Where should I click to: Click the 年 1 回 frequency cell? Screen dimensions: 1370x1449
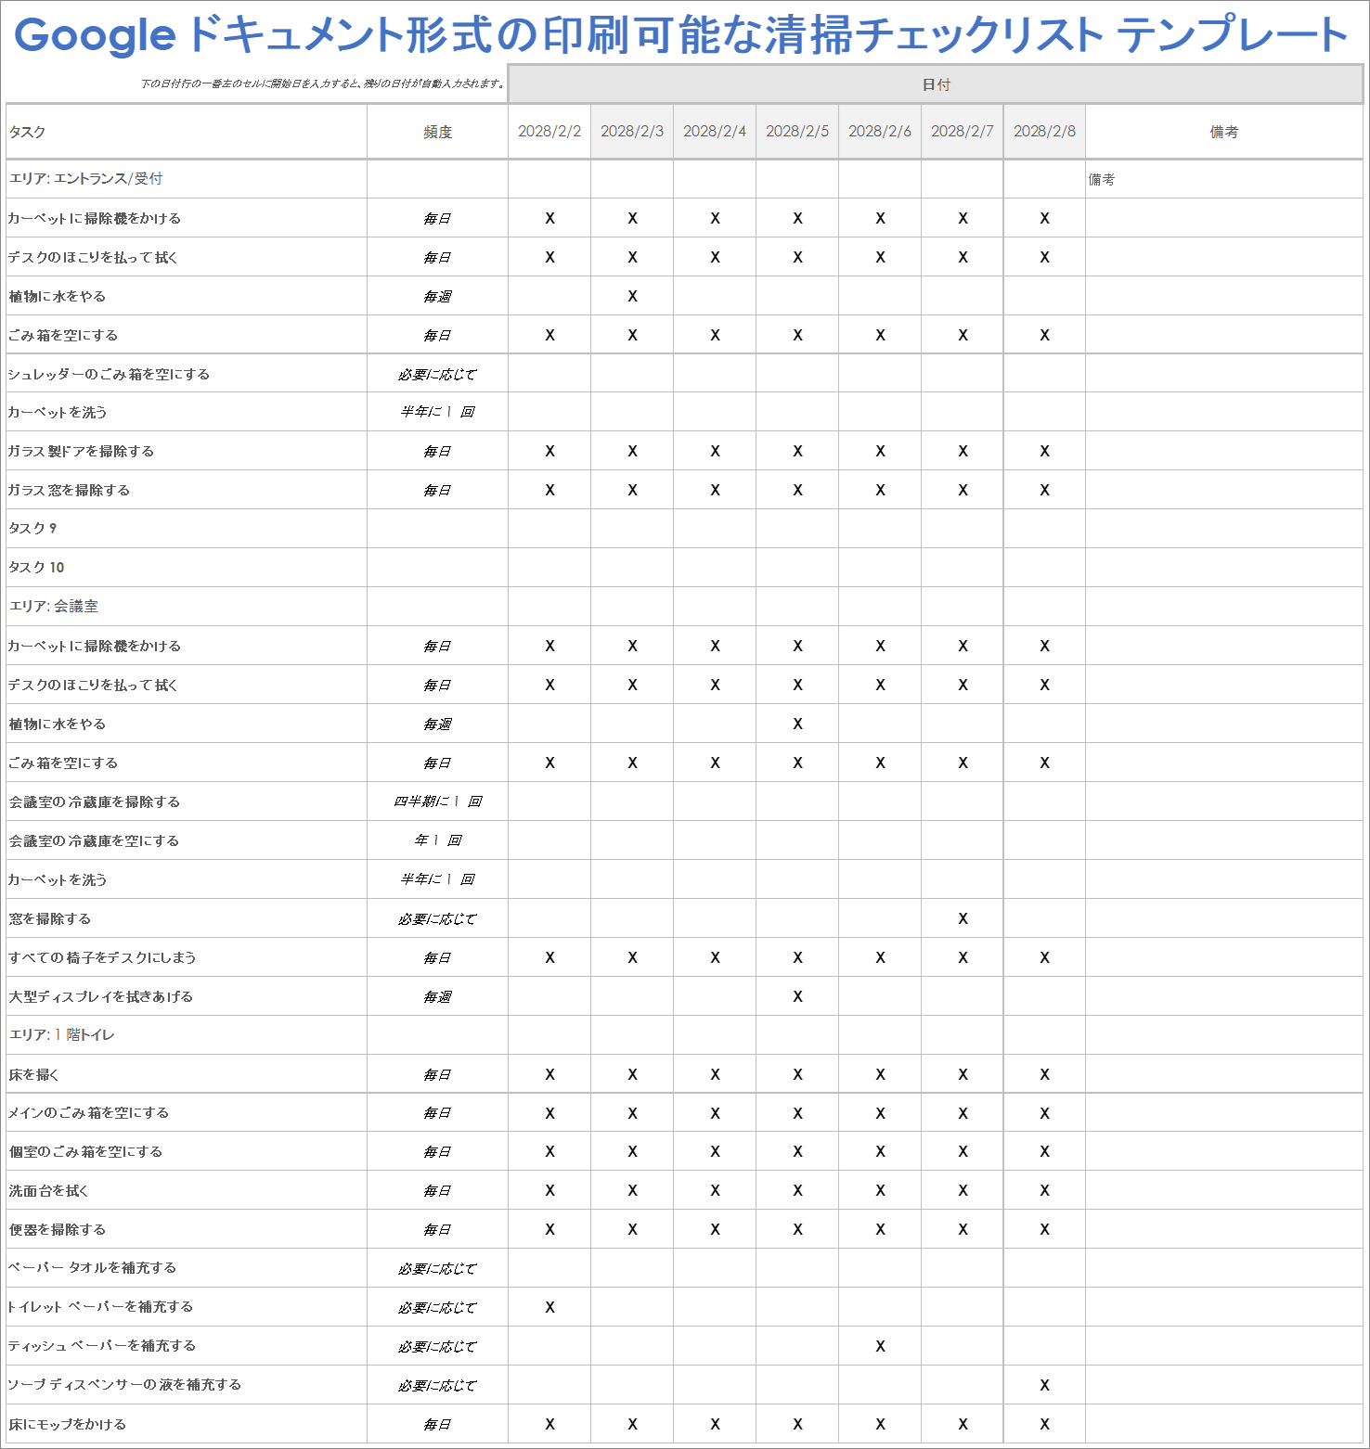pyautogui.click(x=437, y=840)
